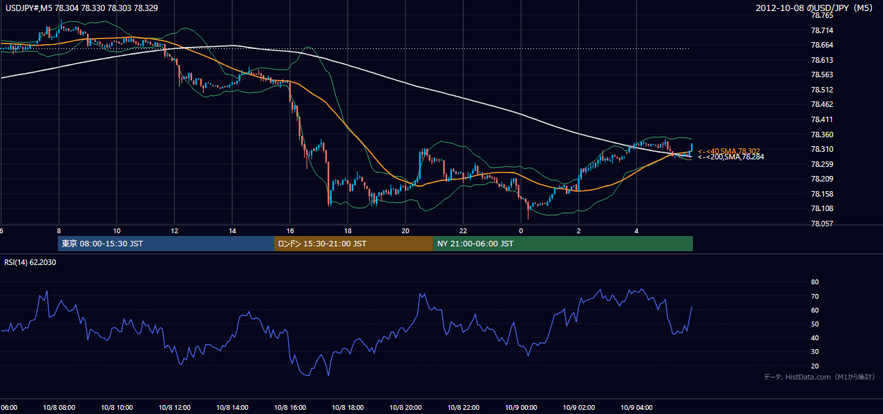Image resolution: width=883 pixels, height=414 pixels.
Task: Click the RSI 40 level label
Action: click(815, 338)
